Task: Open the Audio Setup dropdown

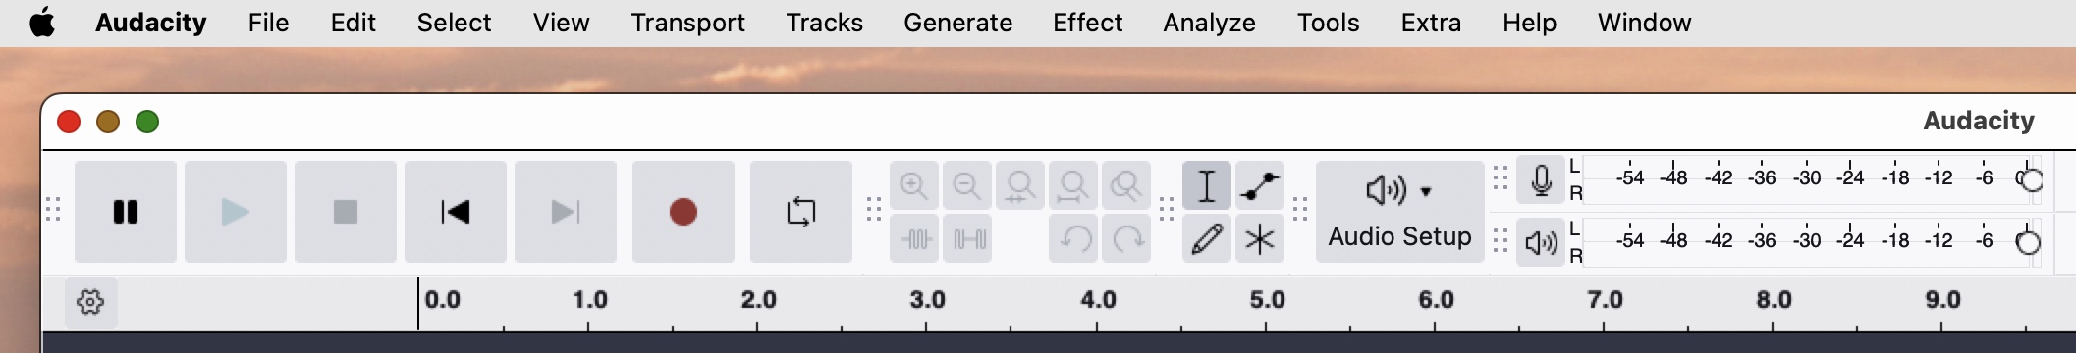Action: (1399, 212)
